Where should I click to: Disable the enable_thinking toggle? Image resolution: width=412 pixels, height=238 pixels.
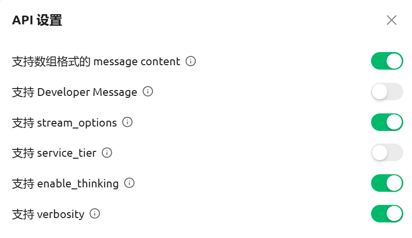[387, 183]
